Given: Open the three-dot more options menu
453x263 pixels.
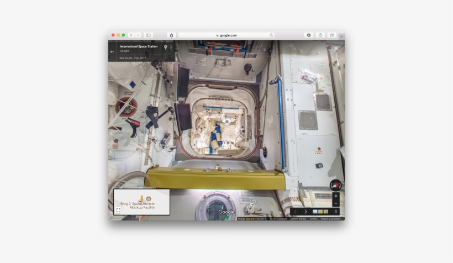Looking at the screenshot, I should click(171, 48).
